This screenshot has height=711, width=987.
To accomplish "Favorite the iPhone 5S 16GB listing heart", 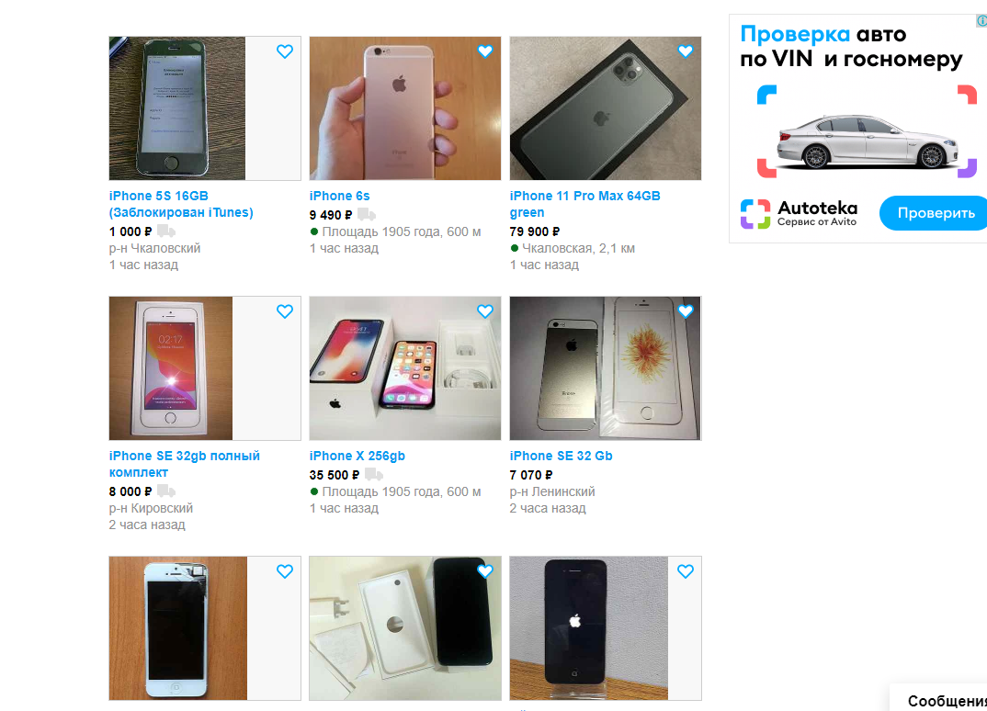I will point(285,51).
